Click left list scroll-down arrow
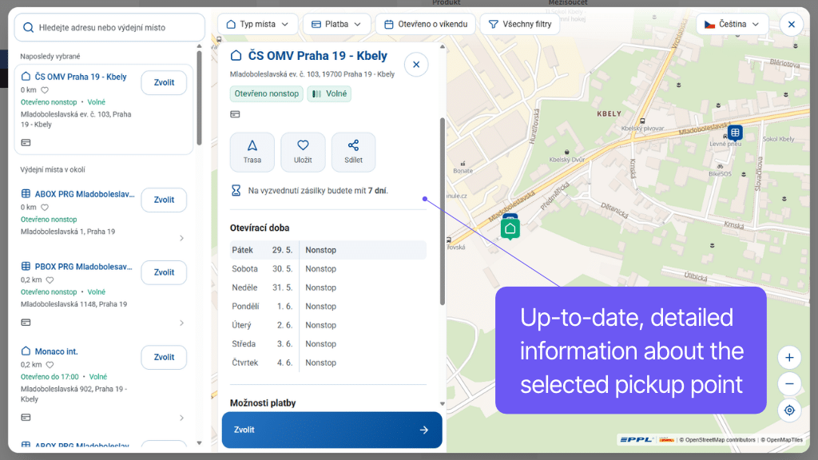Screen dimensions: 818x460 click(x=199, y=443)
